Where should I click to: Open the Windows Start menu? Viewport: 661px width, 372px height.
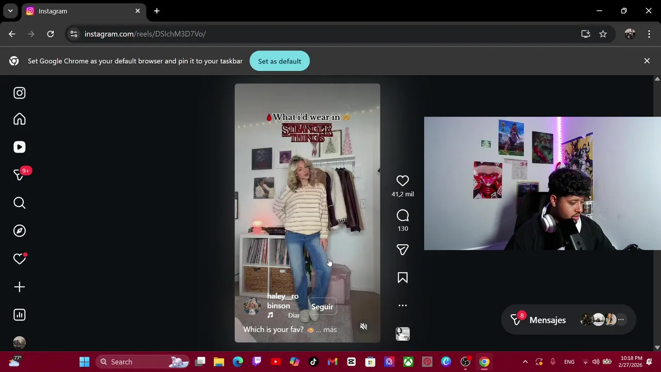click(x=84, y=362)
